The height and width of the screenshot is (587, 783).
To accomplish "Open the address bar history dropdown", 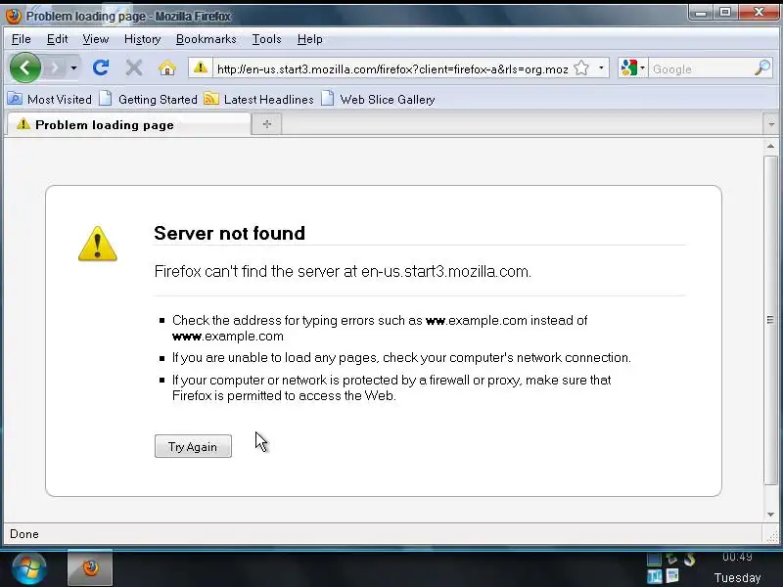I will (x=601, y=68).
